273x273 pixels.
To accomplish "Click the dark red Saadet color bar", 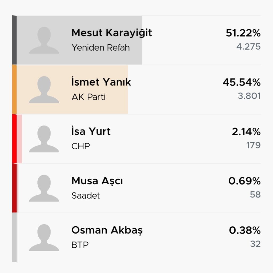I will coord(14,188).
